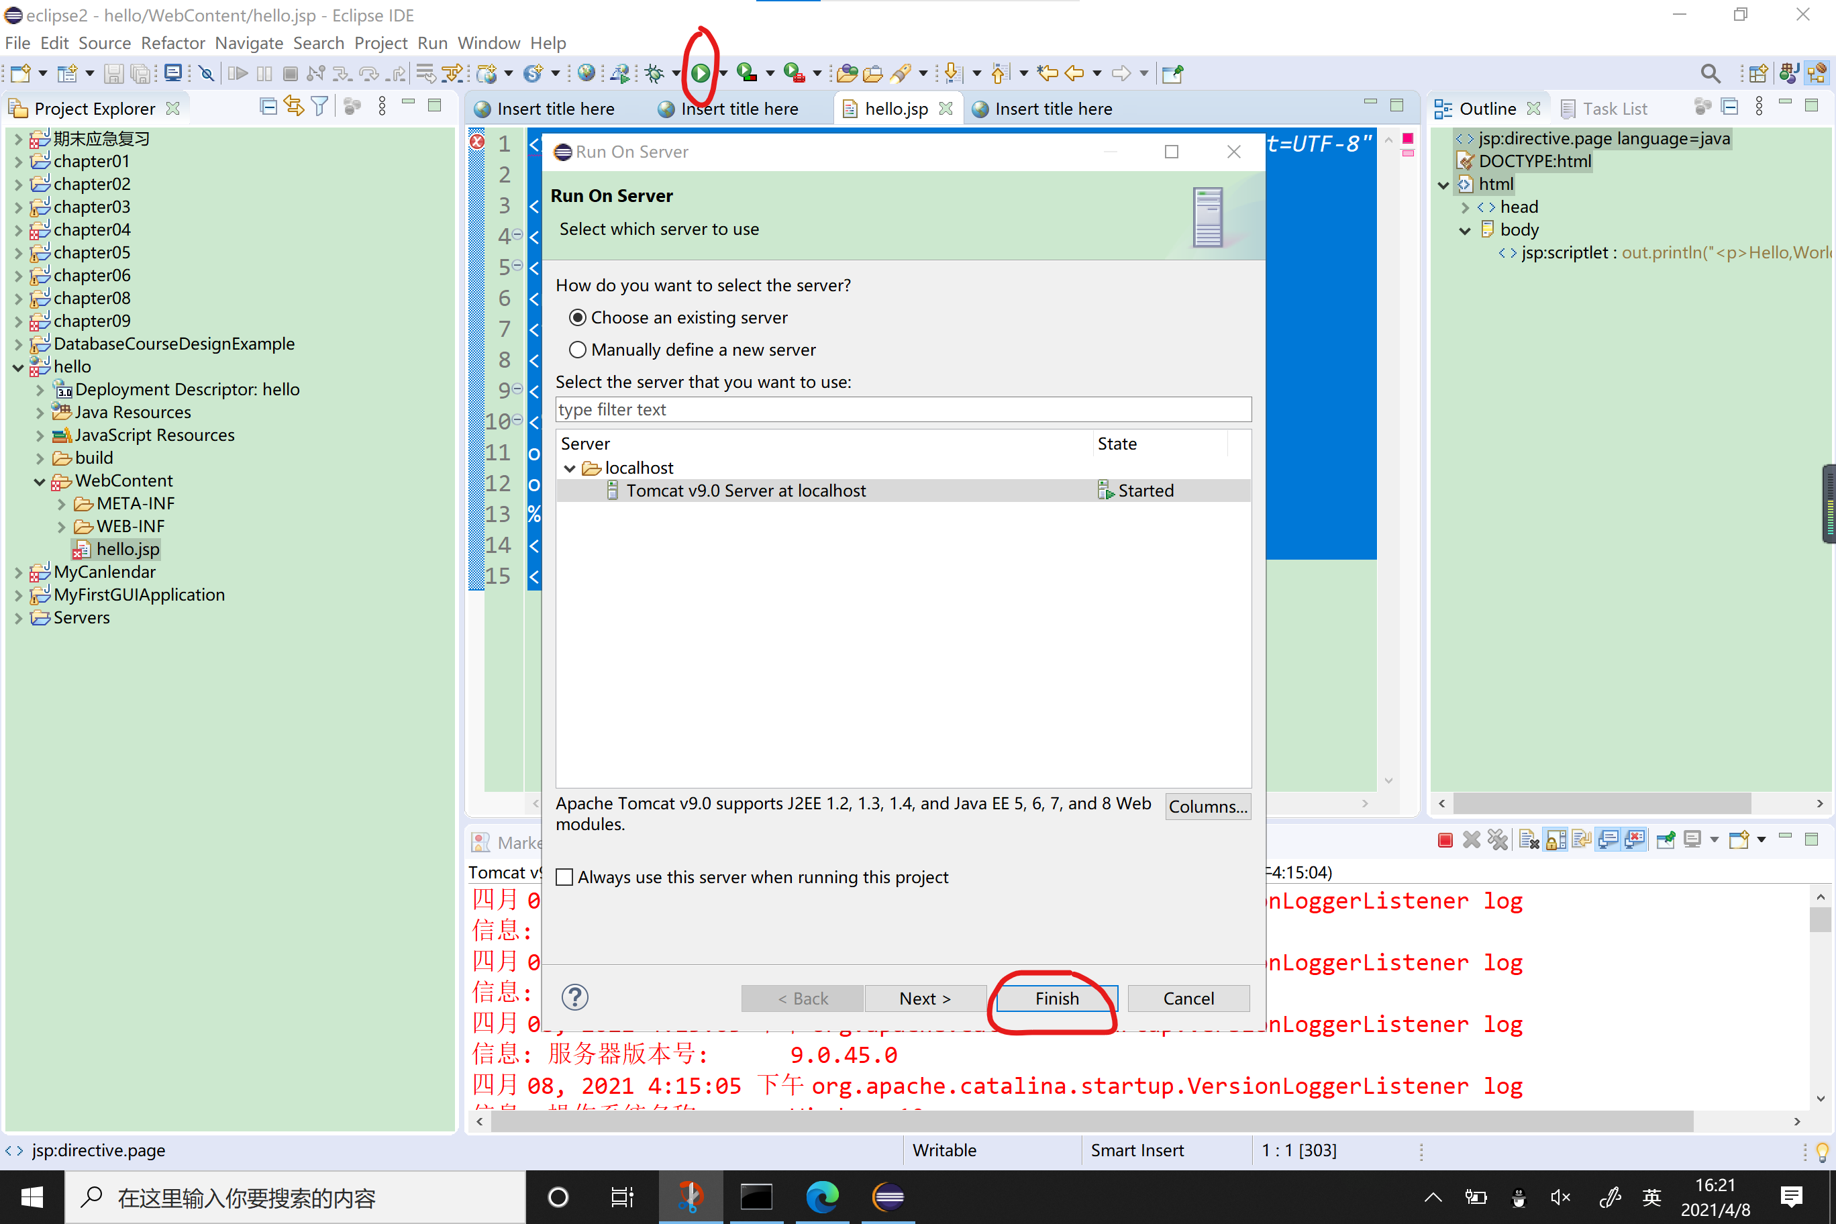The height and width of the screenshot is (1224, 1836).
Task: Expand the head node in the Outline
Action: coord(1465,207)
